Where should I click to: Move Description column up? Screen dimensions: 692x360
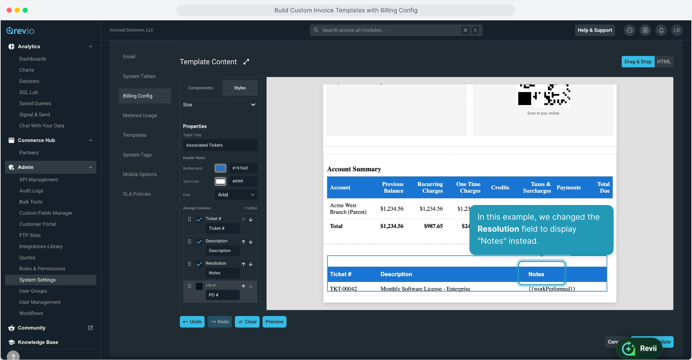click(x=244, y=242)
